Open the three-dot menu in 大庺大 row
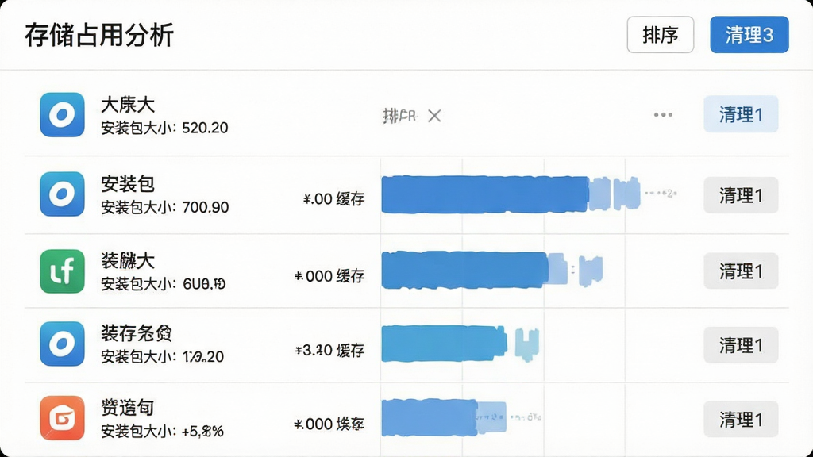The width and height of the screenshot is (813, 457). pyautogui.click(x=663, y=114)
